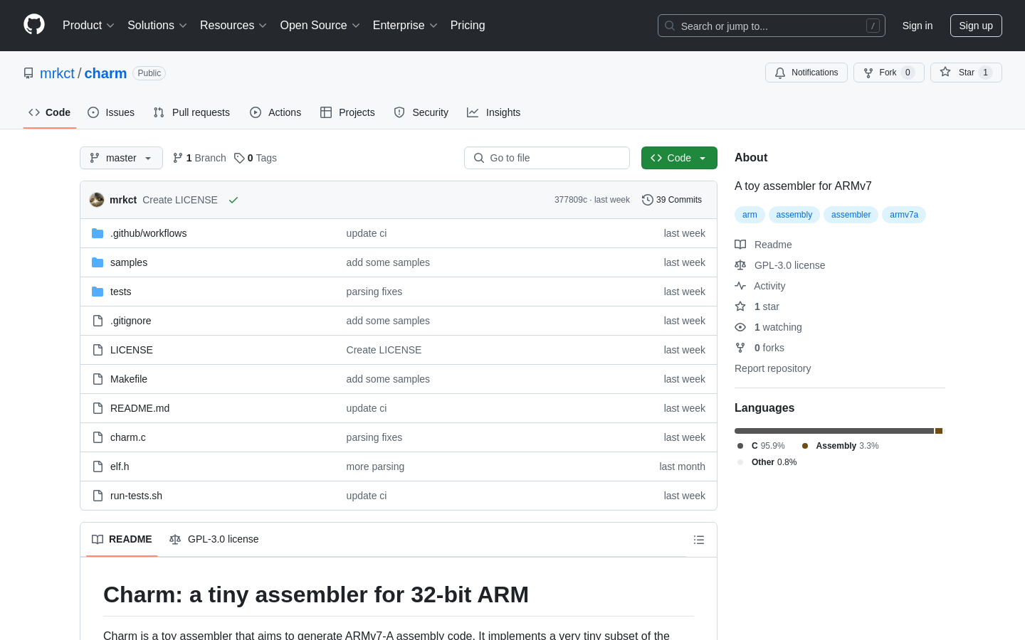Click Sign in

918,26
